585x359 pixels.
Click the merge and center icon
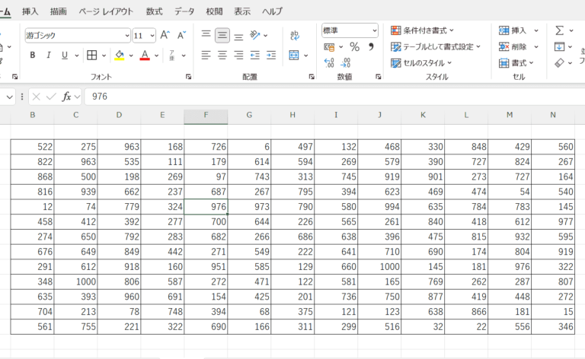[x=295, y=56]
